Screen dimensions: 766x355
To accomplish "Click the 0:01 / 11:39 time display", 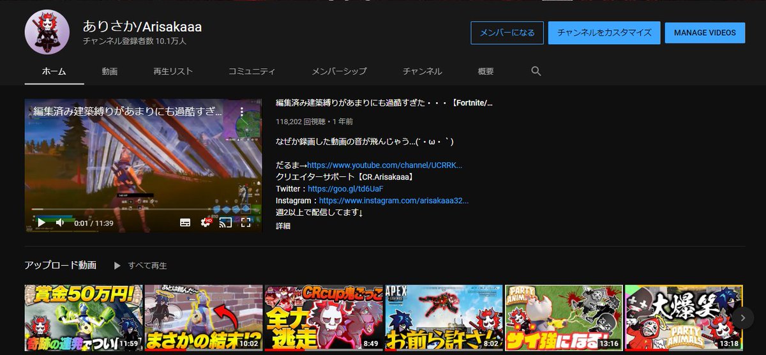I will point(93,223).
